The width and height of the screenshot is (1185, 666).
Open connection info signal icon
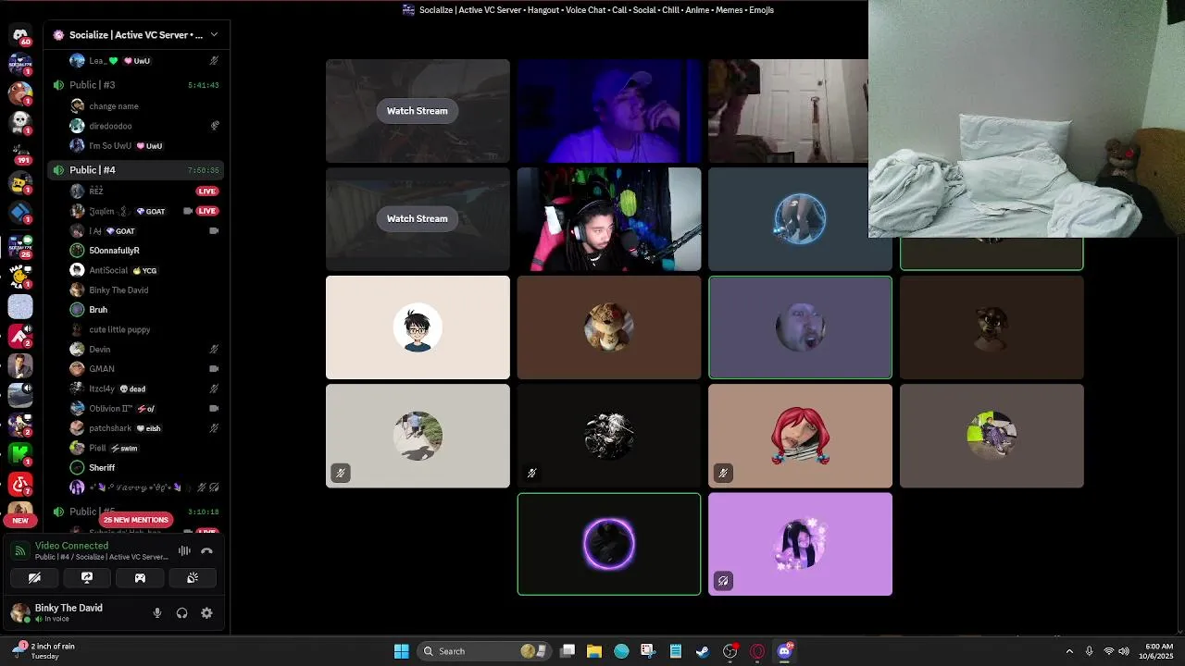[x=20, y=551]
